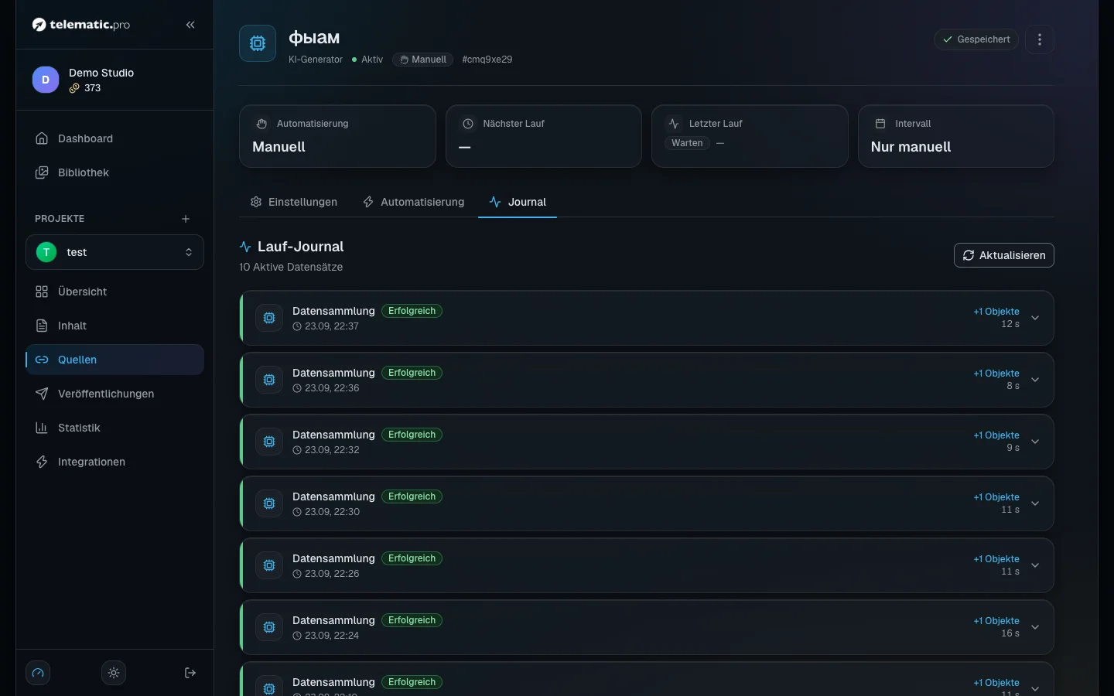Click chip icon of 22:24 Datensammlung row
Image resolution: width=1114 pixels, height=696 pixels.
point(269,627)
